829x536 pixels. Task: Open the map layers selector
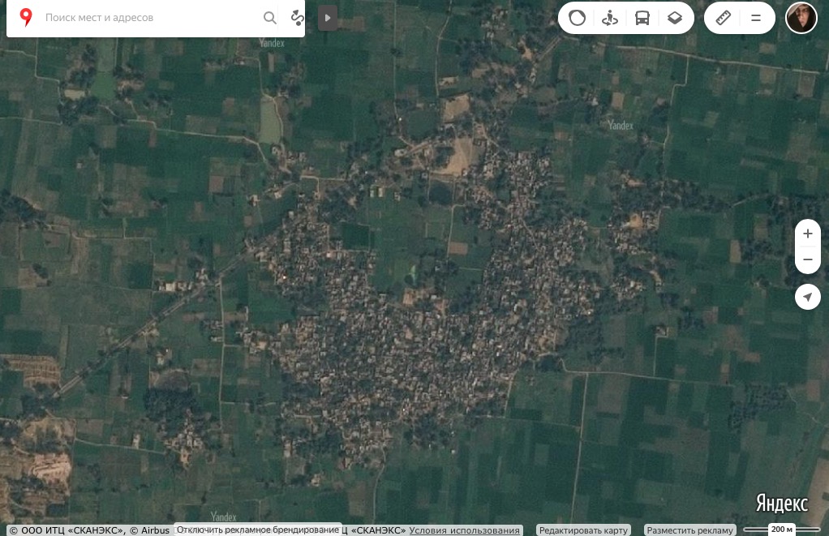tap(675, 18)
